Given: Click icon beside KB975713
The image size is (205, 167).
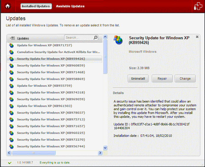Looking at the screenshot, I should pos(11,120).
